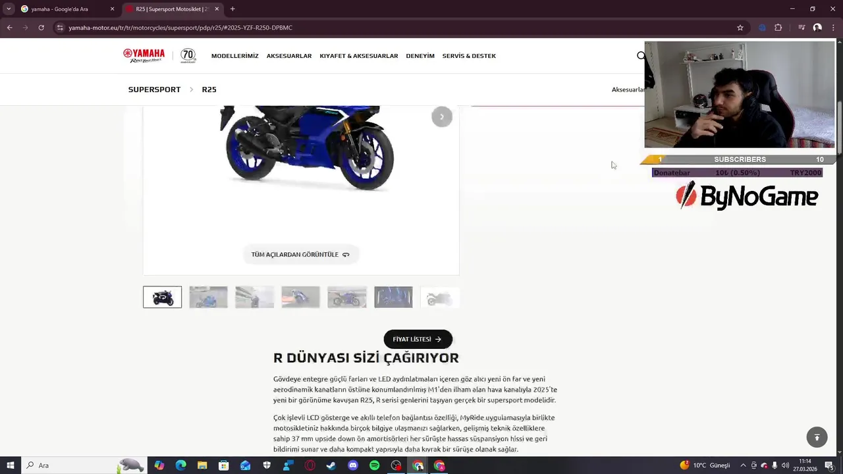The image size is (843, 474).
Task: Open Opera browser from taskbar
Action: tap(310, 465)
